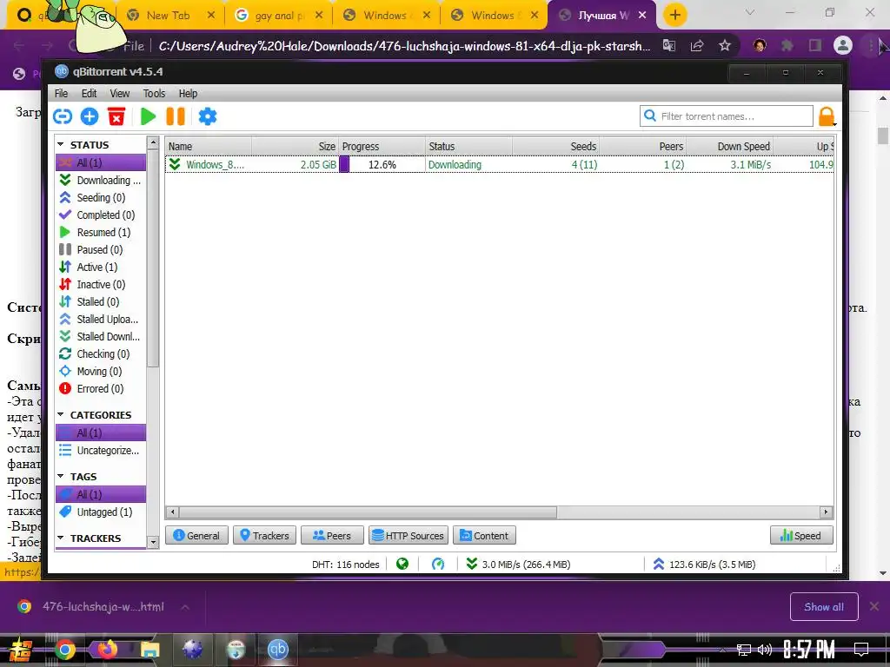This screenshot has height=667, width=890.
Task: Collapse the STATUS section in the sidebar
Action: [61, 145]
